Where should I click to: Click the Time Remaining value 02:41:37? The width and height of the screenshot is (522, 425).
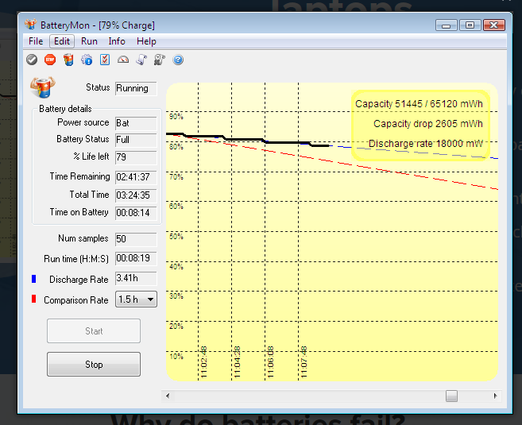[136, 177]
